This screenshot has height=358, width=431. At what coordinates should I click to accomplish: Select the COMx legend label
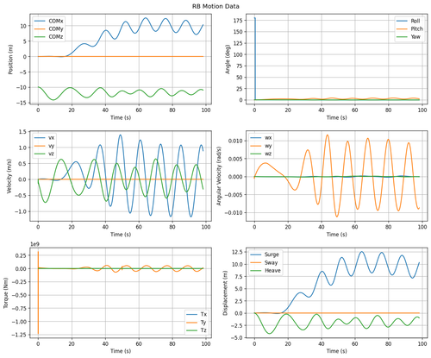coord(56,21)
